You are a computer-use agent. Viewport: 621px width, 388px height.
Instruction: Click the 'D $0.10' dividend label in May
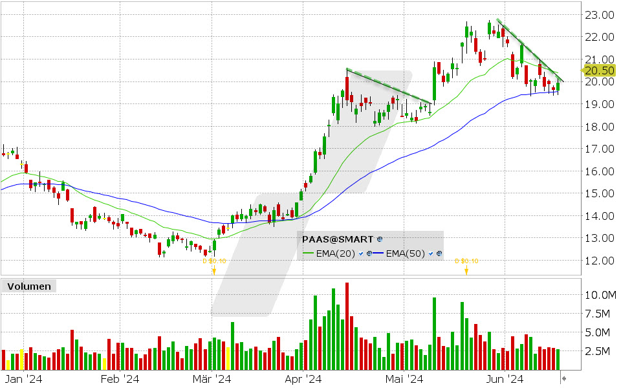pyautogui.click(x=466, y=261)
